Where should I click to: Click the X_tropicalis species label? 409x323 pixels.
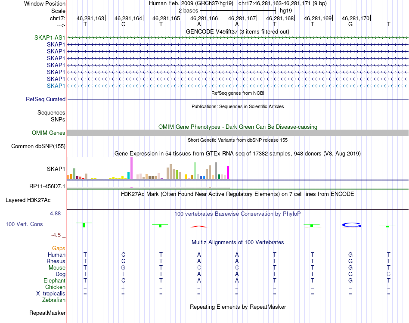51,294
